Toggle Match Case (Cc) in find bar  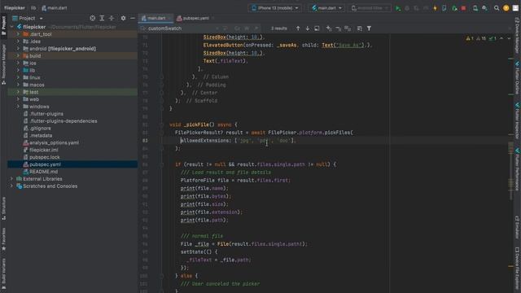237,28
